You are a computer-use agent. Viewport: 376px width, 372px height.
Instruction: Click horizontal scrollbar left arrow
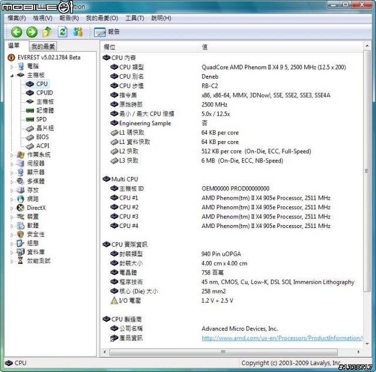tap(105, 352)
